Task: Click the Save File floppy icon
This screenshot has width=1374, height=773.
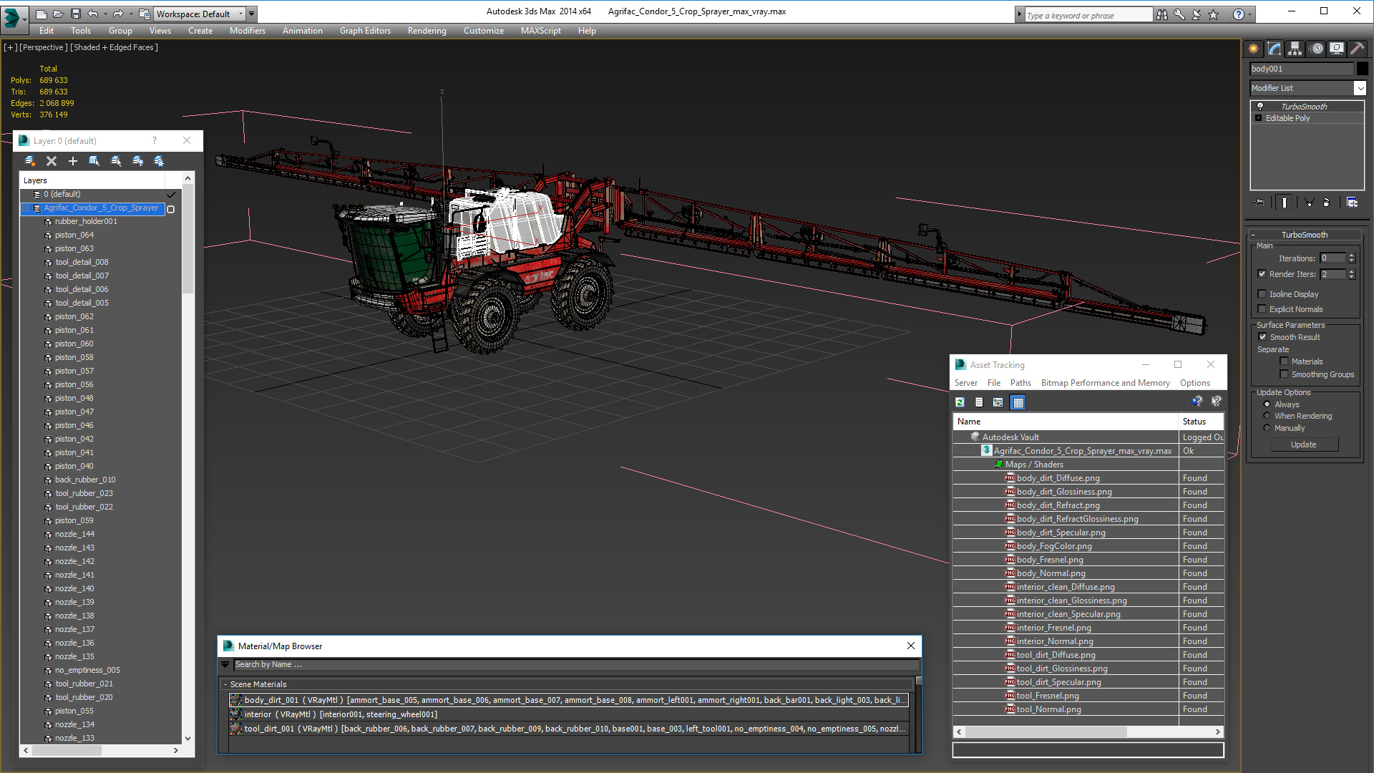Action: point(74,14)
